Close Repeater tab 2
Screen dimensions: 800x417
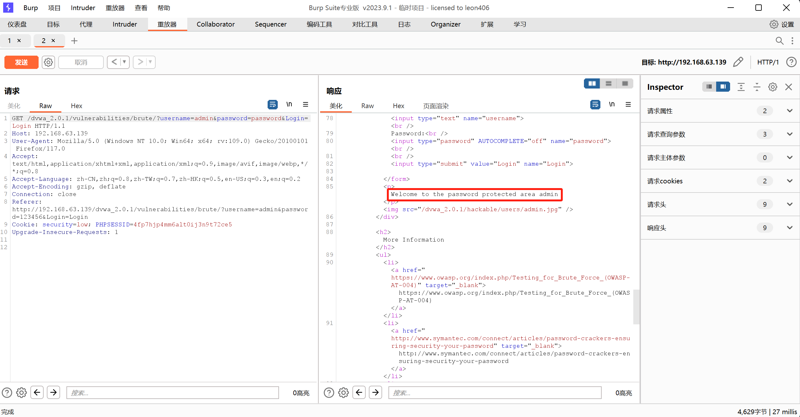tap(53, 40)
